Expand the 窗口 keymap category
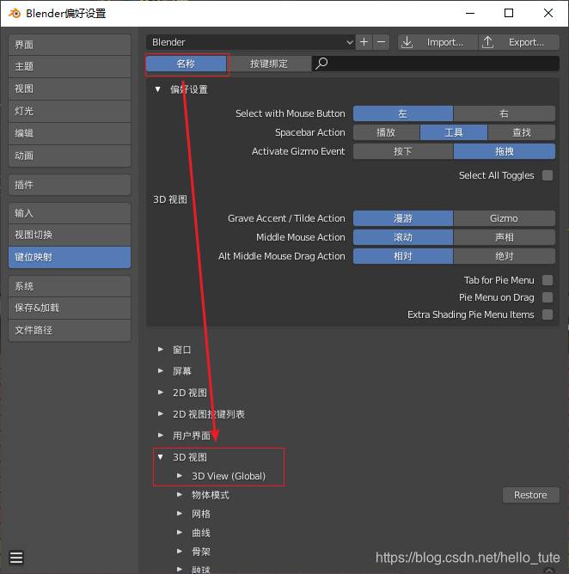Image resolution: width=569 pixels, height=574 pixels. pyautogui.click(x=161, y=350)
